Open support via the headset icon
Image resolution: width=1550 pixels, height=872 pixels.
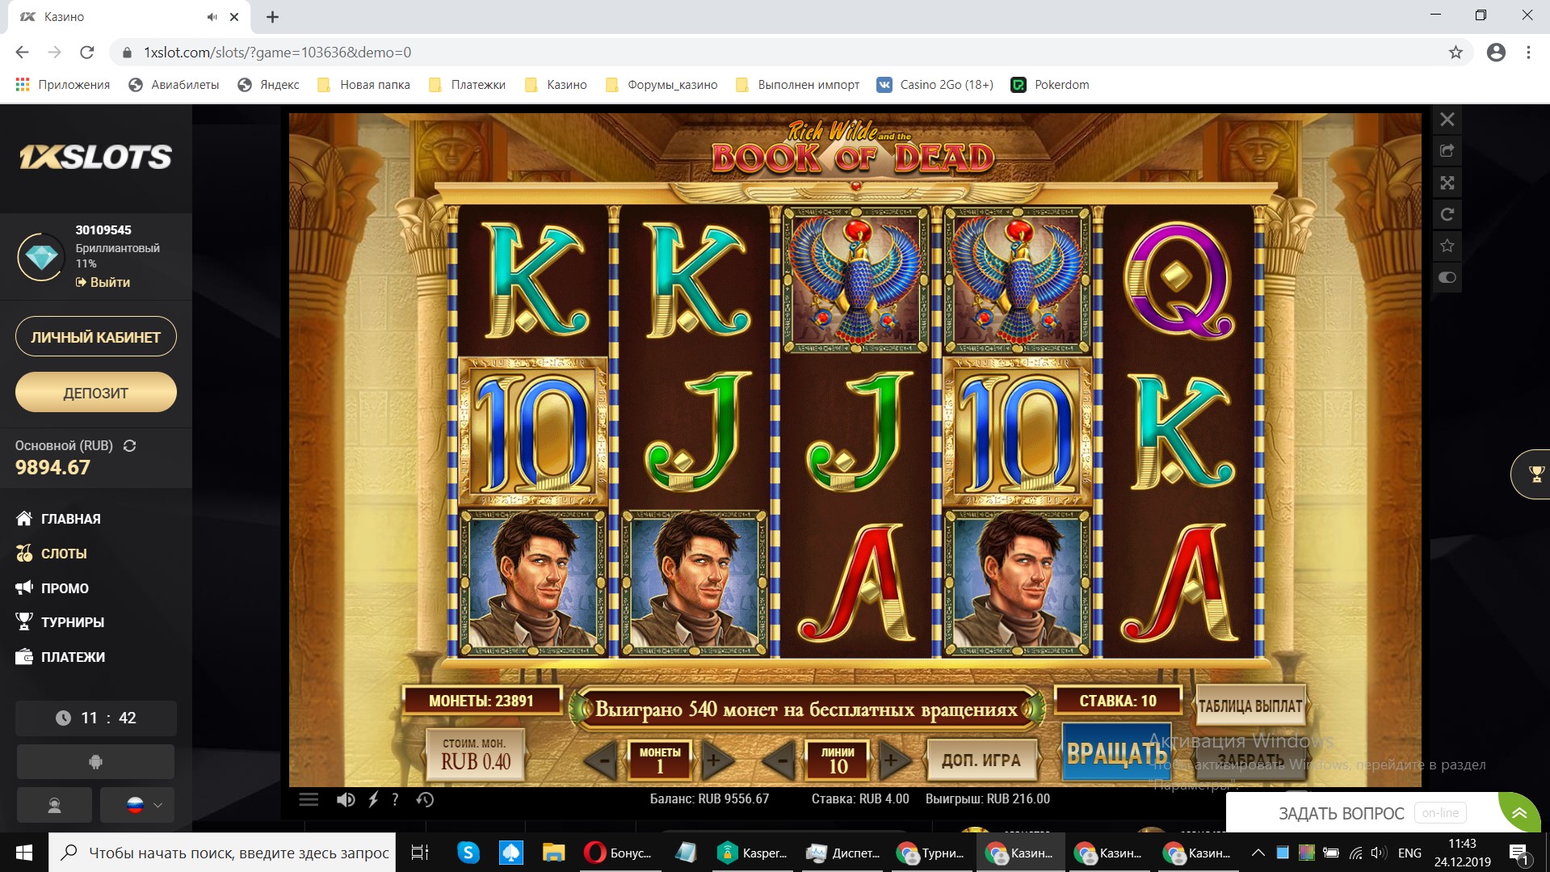click(55, 805)
